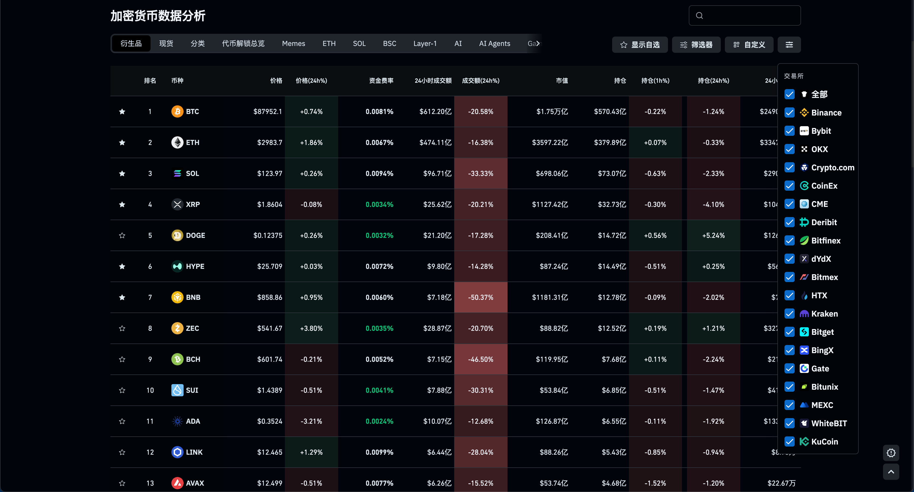Viewport: 914px width, 492px height.
Task: Click the SOL coin logo
Action: (177, 173)
